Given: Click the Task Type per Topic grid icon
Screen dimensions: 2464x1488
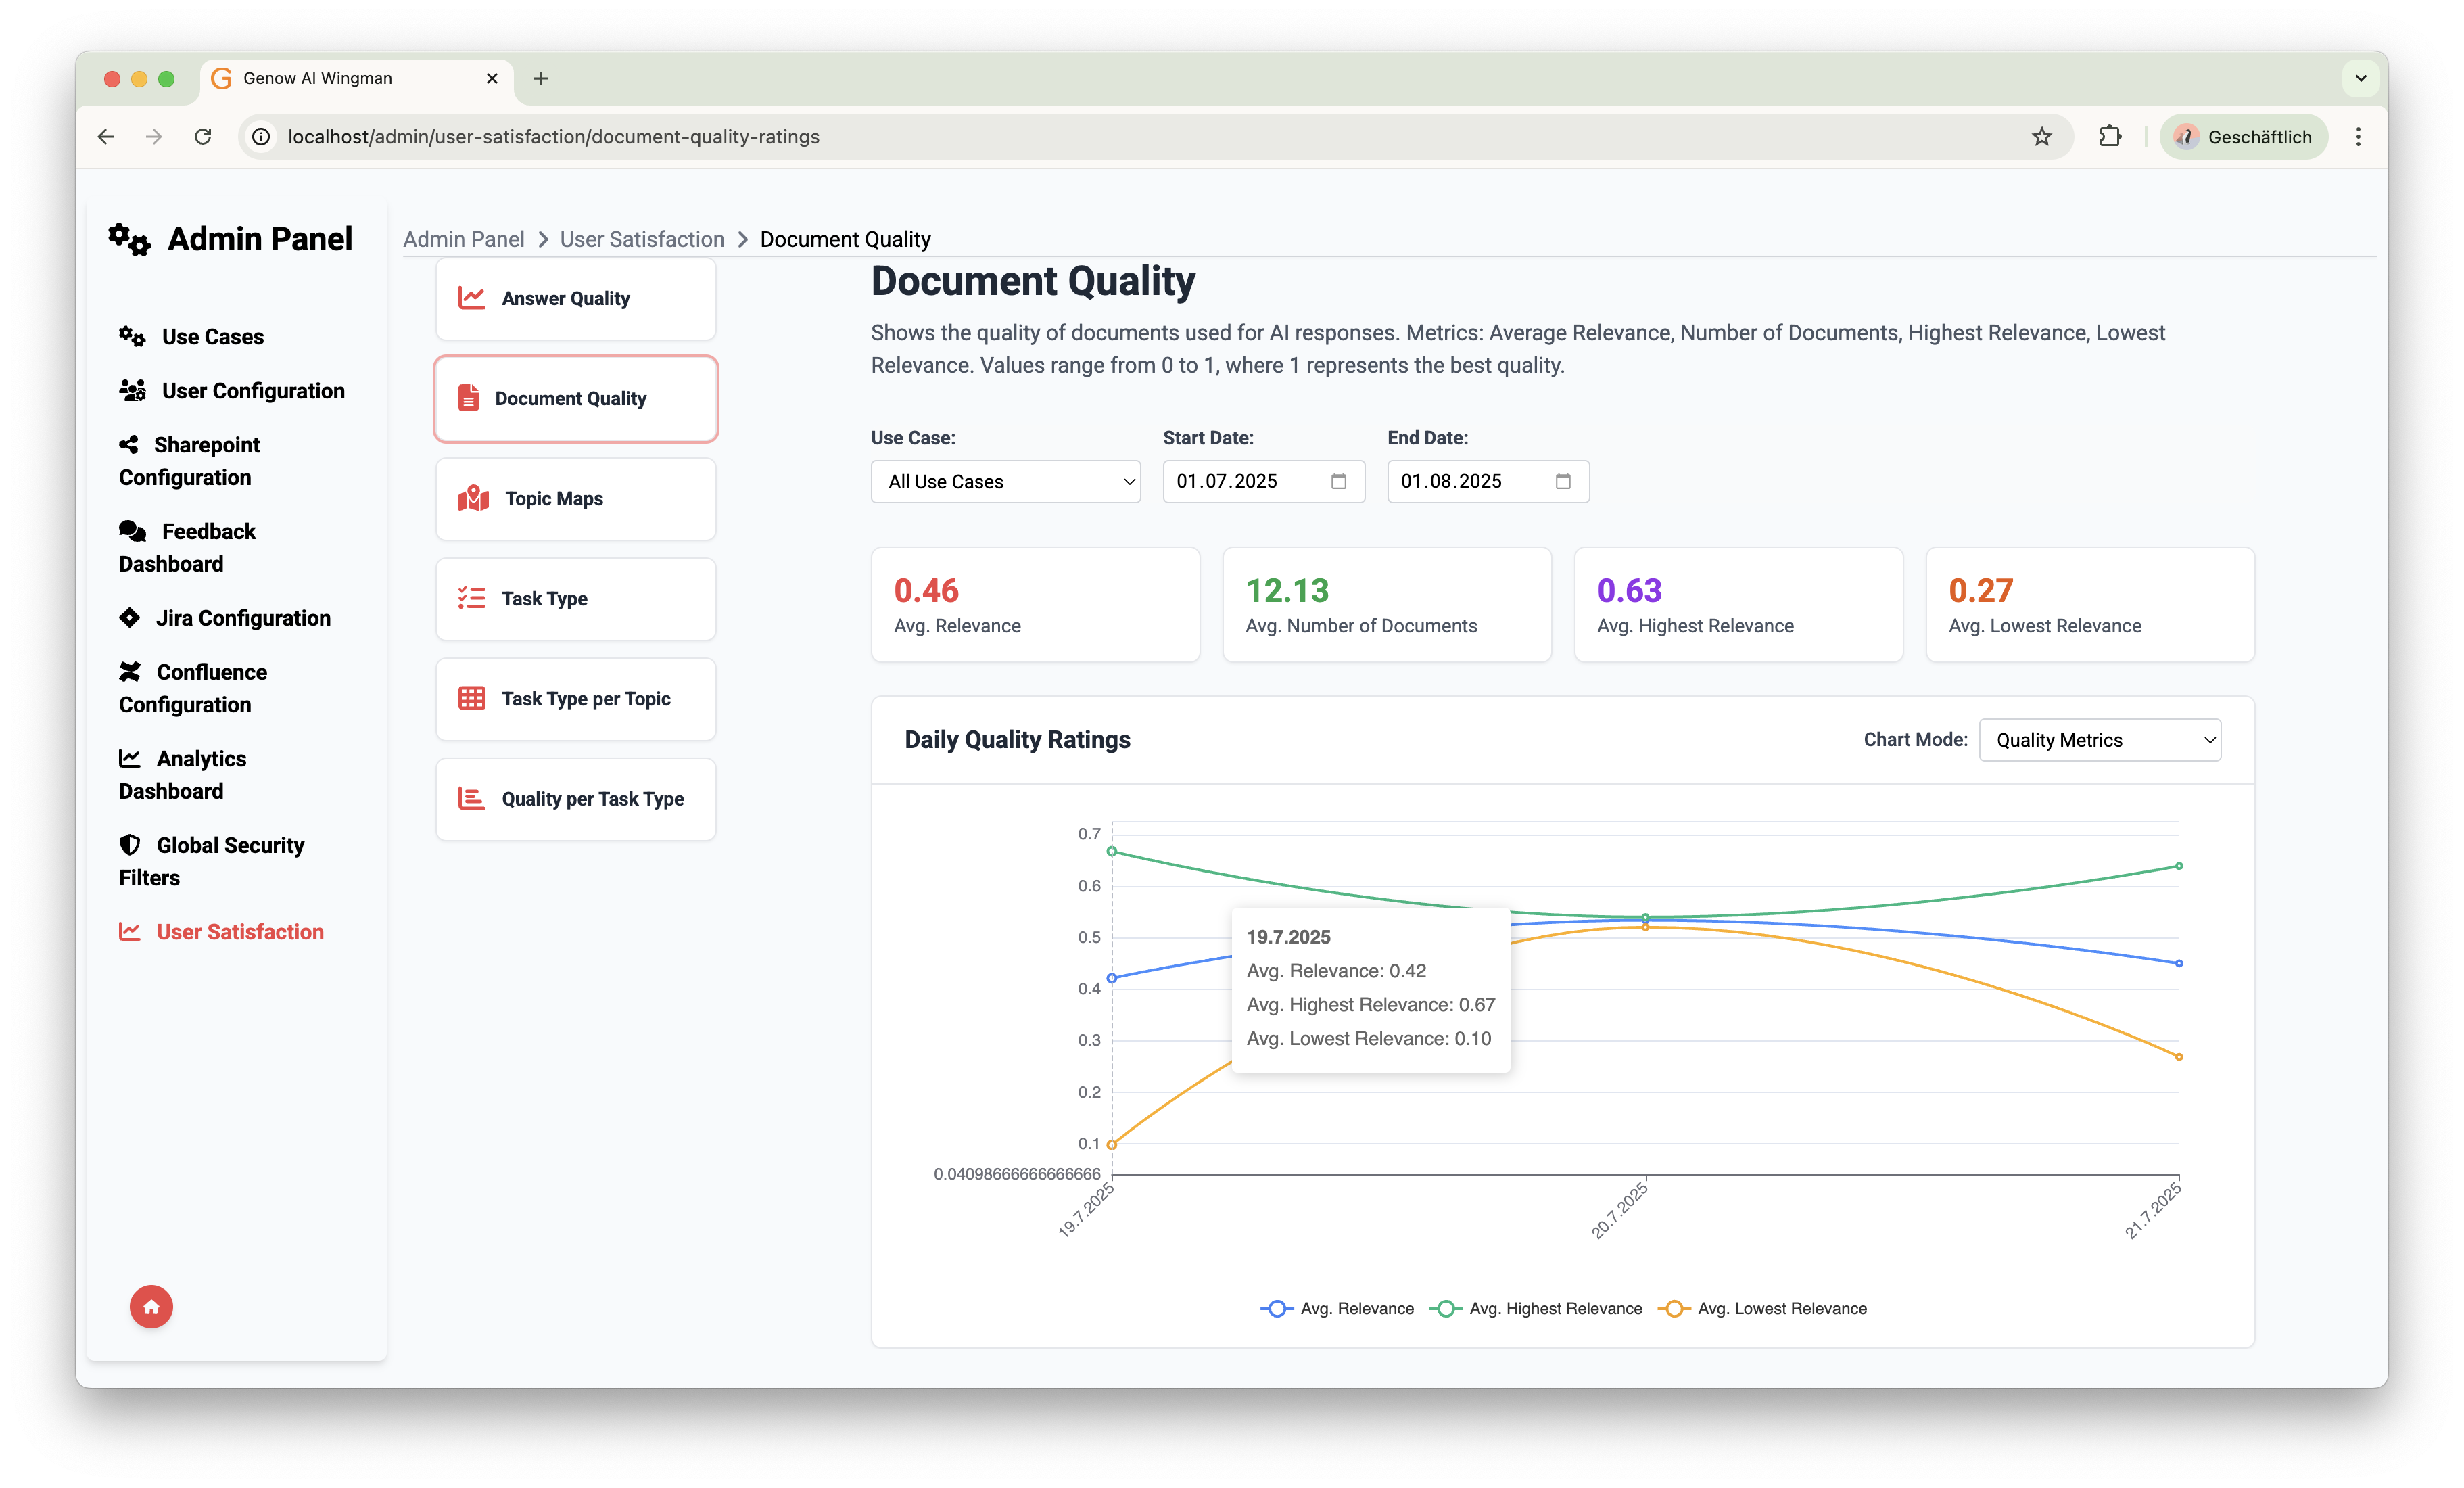Looking at the screenshot, I should coord(471,698).
